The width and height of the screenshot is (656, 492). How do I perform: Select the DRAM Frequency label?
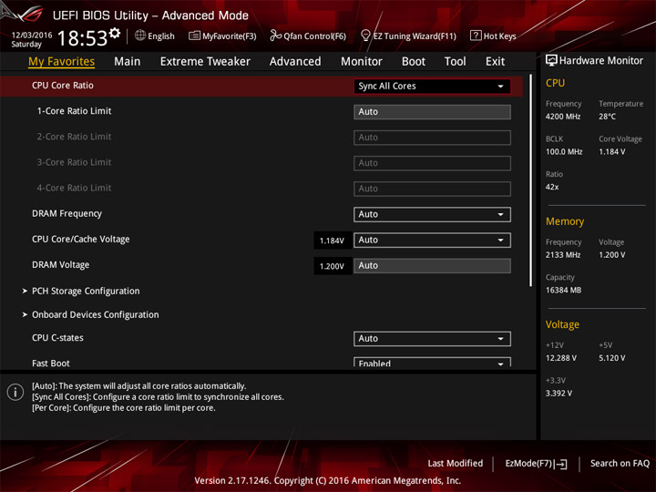[x=67, y=214]
